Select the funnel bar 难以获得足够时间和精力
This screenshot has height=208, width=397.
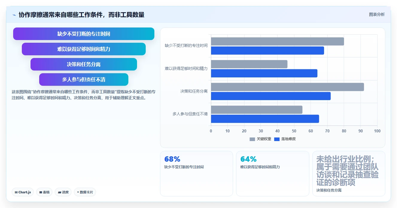84,49
